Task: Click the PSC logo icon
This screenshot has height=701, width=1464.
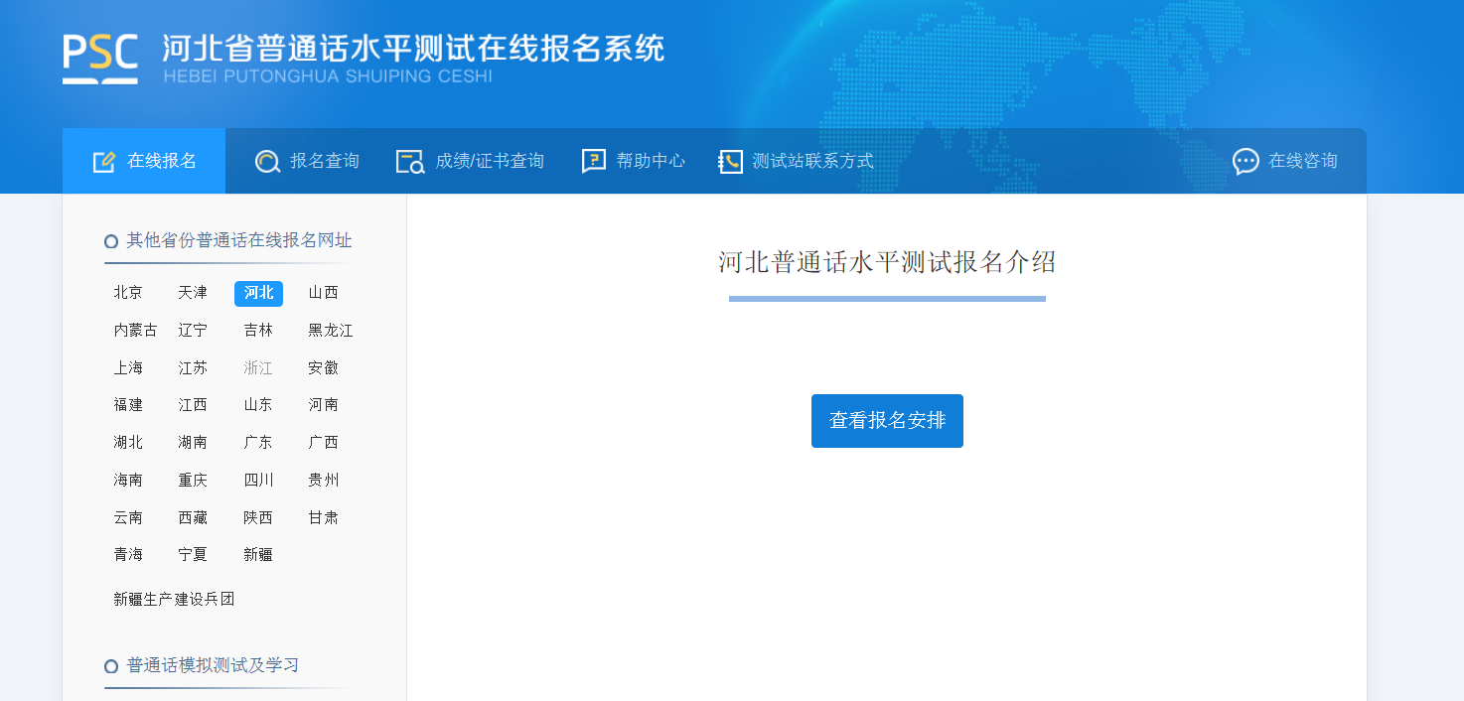Action: 100,59
